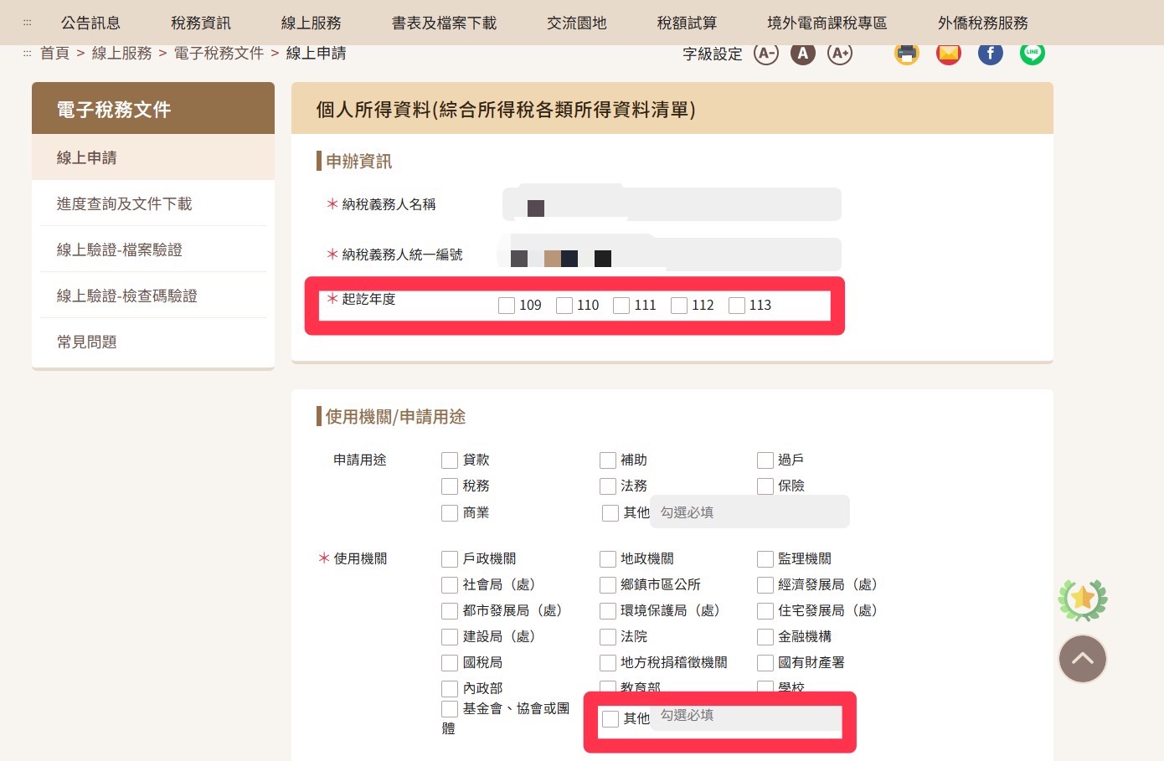Viewport: 1164px width, 761px height.
Task: Check the year 109 checkbox
Action: [x=507, y=306]
